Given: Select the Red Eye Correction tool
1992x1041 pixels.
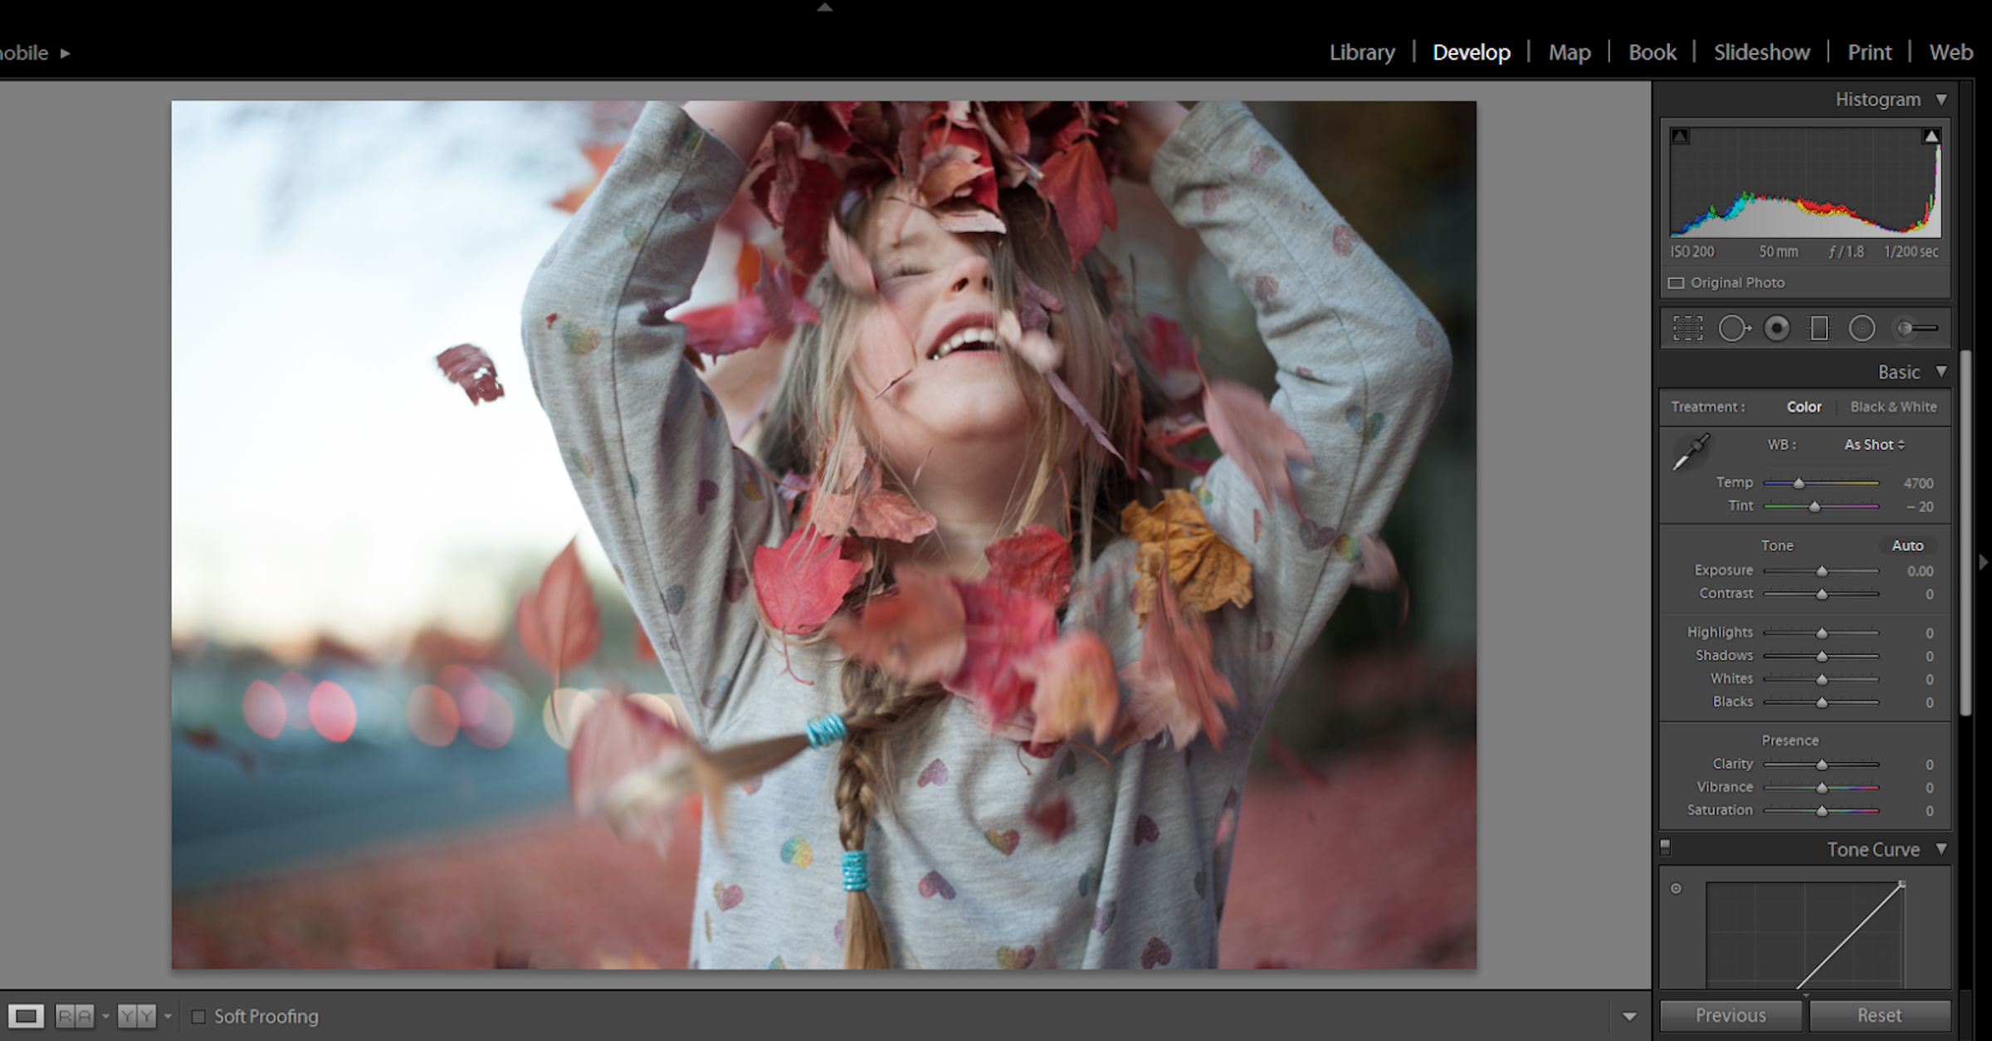Looking at the screenshot, I should click(1777, 329).
